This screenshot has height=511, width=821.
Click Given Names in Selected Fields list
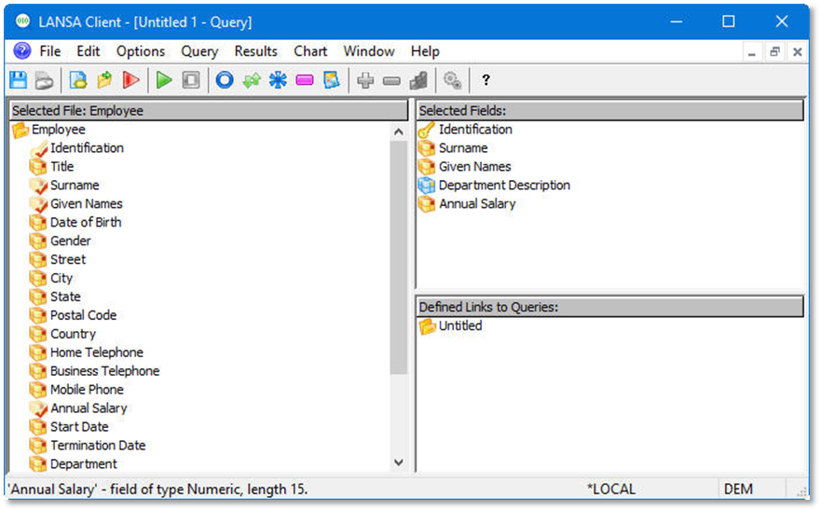point(474,167)
